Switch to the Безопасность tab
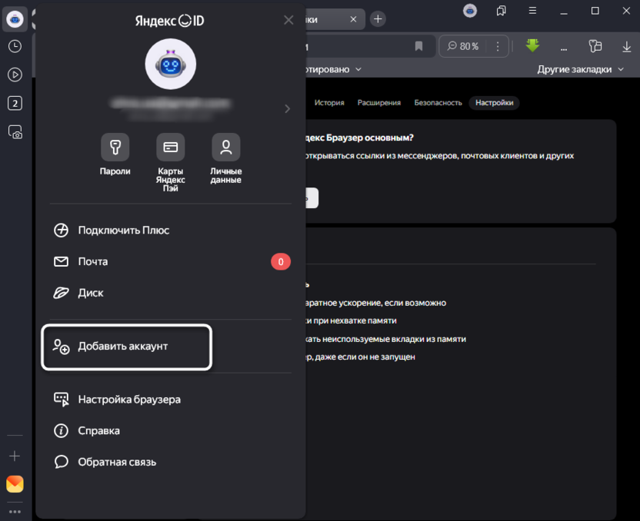The image size is (640, 521). [438, 103]
